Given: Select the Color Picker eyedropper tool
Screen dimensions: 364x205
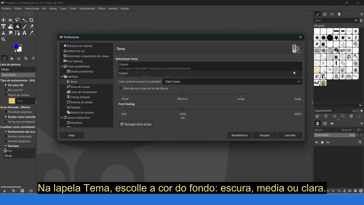Looking at the screenshot, I should pos(31,33).
